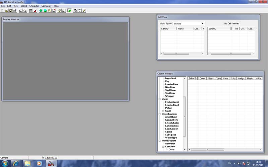Open the Help menu
Screen dimensions: 268x167
[x=56, y=6]
